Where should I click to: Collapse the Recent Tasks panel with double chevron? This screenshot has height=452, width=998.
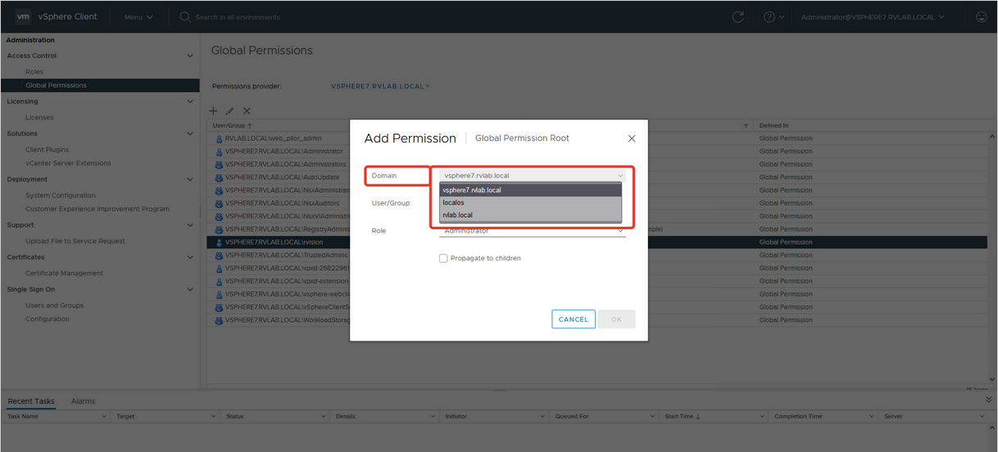click(x=989, y=400)
